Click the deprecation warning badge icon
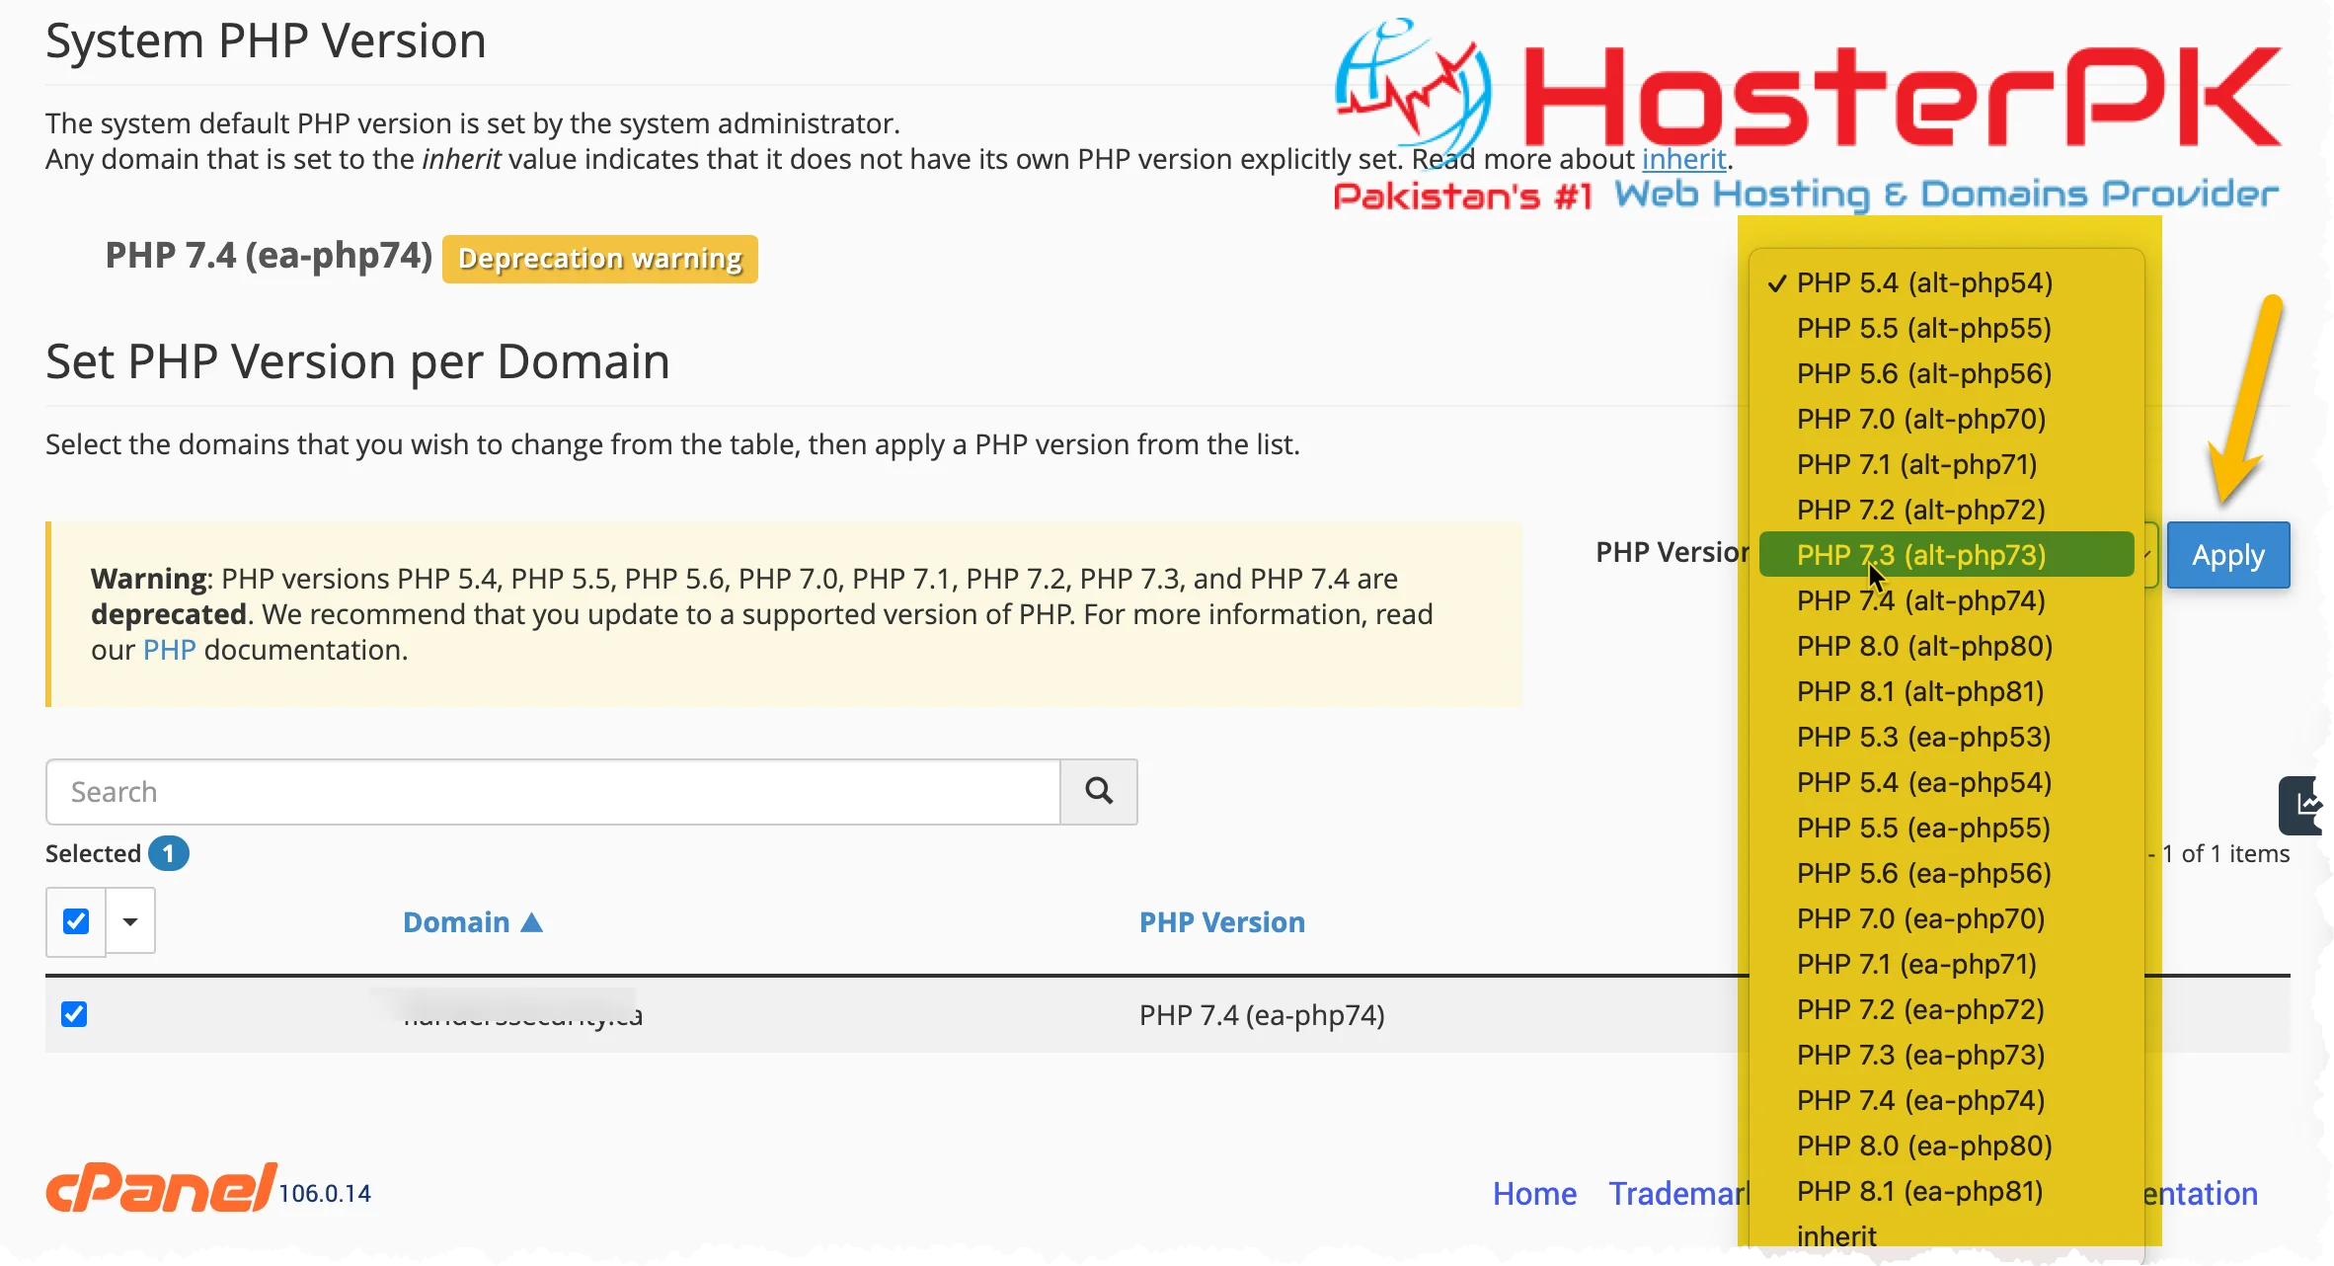2334x1266 pixels. point(600,259)
